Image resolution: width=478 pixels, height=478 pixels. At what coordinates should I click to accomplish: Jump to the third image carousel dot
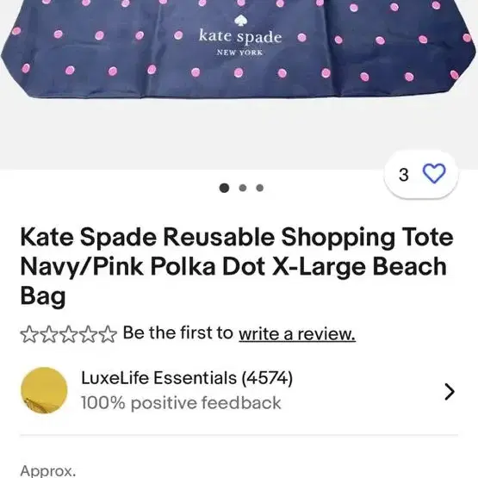[260, 188]
